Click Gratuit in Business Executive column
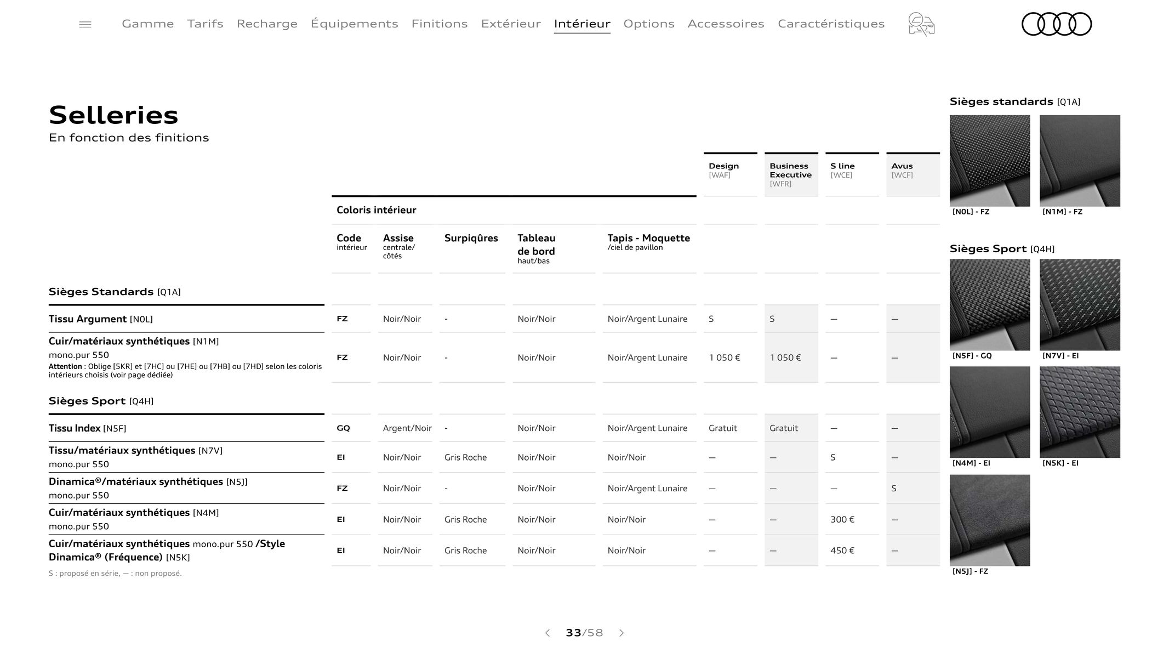This screenshot has width=1169, height=658. pos(784,428)
